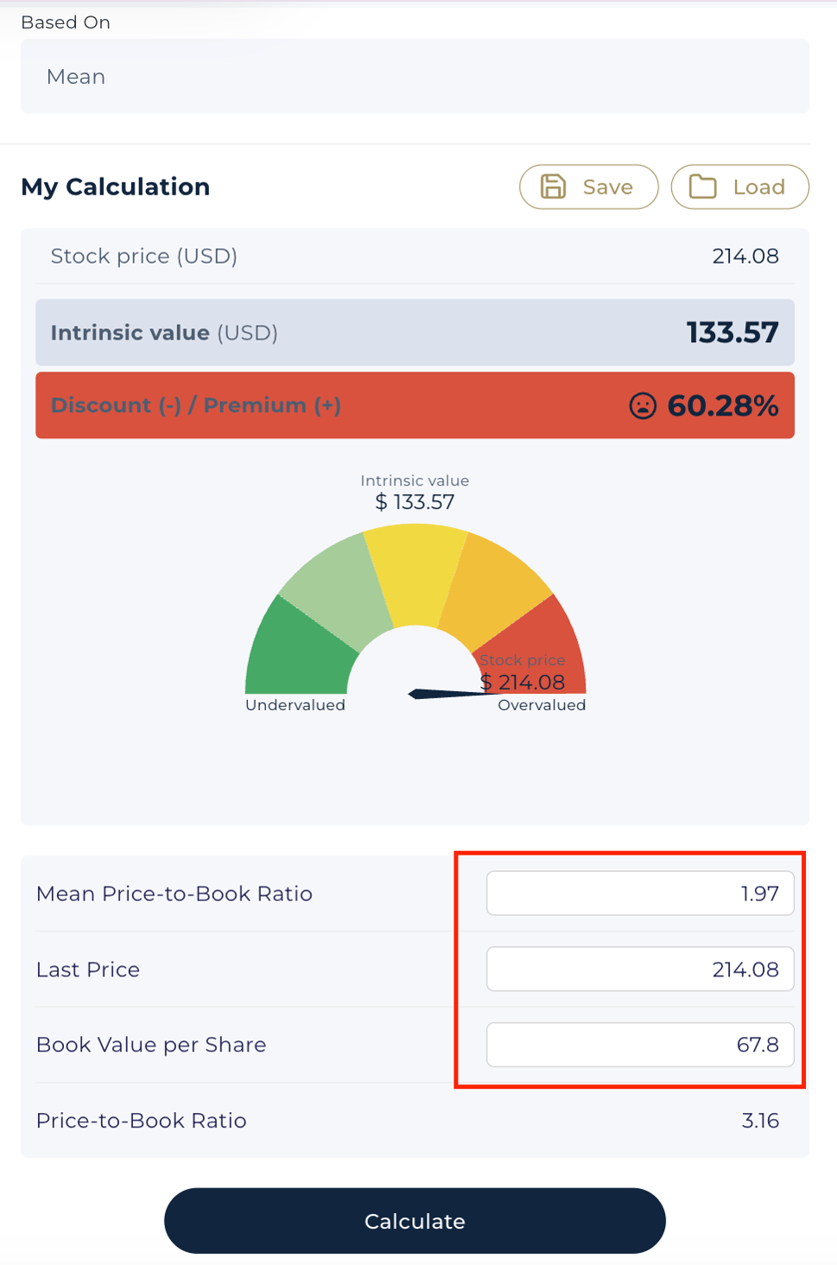
Task: Click the Intrinsic value 133.57 row
Action: click(415, 332)
